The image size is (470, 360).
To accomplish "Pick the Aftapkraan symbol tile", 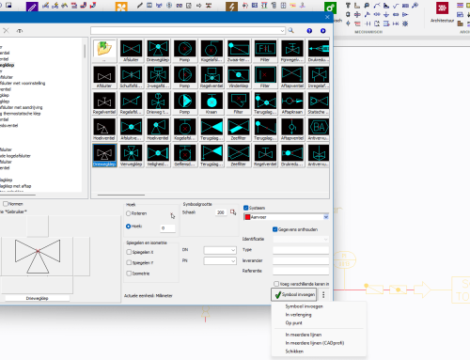I will tap(292, 103).
